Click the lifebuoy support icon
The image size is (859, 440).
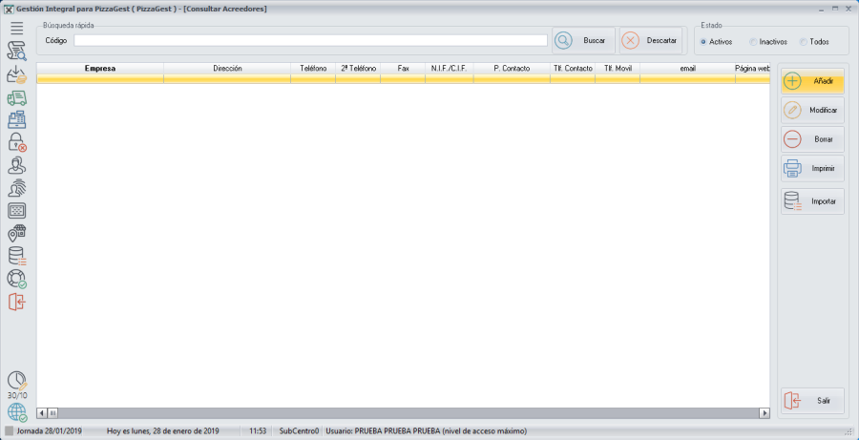click(x=16, y=279)
